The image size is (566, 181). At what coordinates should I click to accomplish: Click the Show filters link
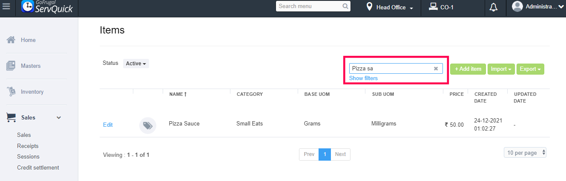pos(363,78)
